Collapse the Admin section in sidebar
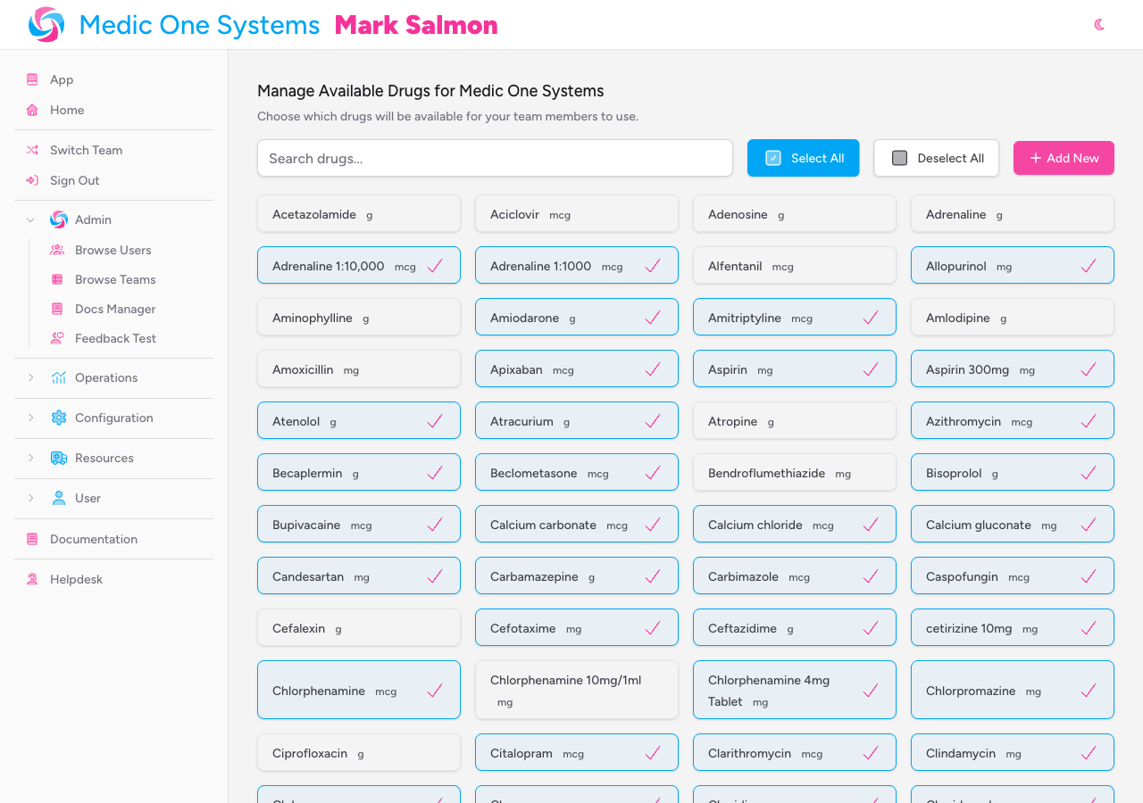 click(x=29, y=219)
